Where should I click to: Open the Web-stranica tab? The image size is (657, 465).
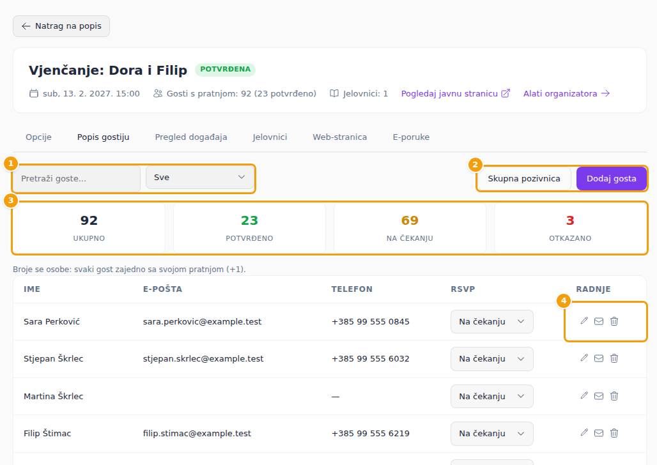tap(340, 137)
